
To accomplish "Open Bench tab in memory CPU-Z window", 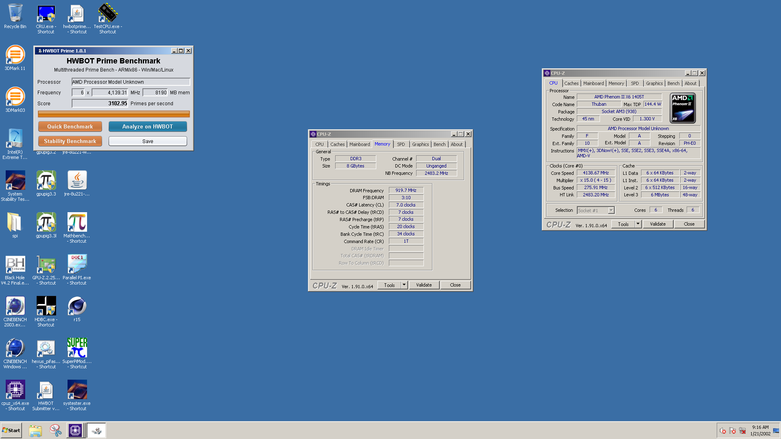I will 439,144.
